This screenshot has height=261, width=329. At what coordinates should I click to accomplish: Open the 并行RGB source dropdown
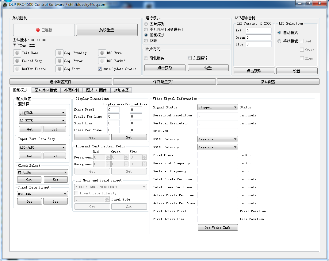click(42, 113)
